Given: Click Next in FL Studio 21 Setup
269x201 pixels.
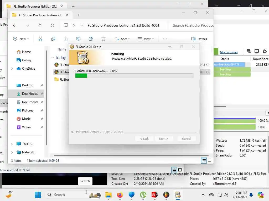Looking at the screenshot, I should click(x=164, y=139).
